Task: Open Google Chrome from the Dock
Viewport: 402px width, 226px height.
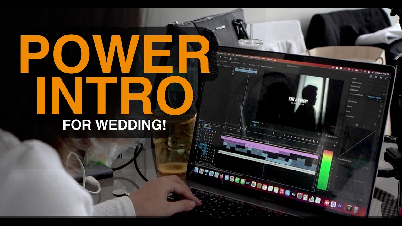Action: pos(232,179)
